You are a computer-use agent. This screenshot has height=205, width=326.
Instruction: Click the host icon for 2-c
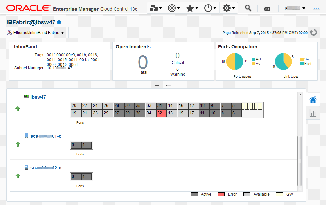click(x=26, y=167)
